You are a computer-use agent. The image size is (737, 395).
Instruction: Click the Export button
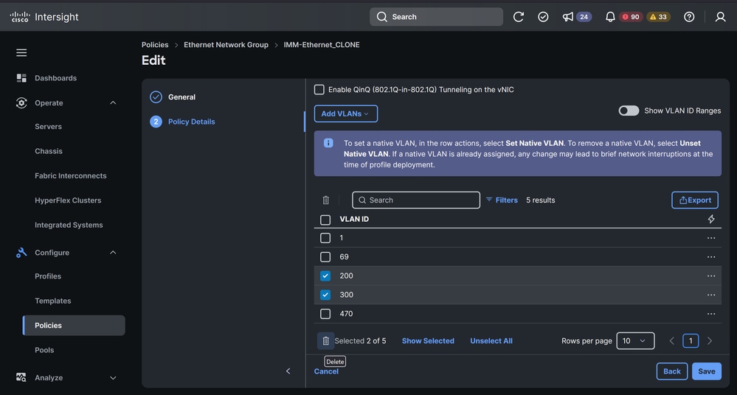pos(695,200)
